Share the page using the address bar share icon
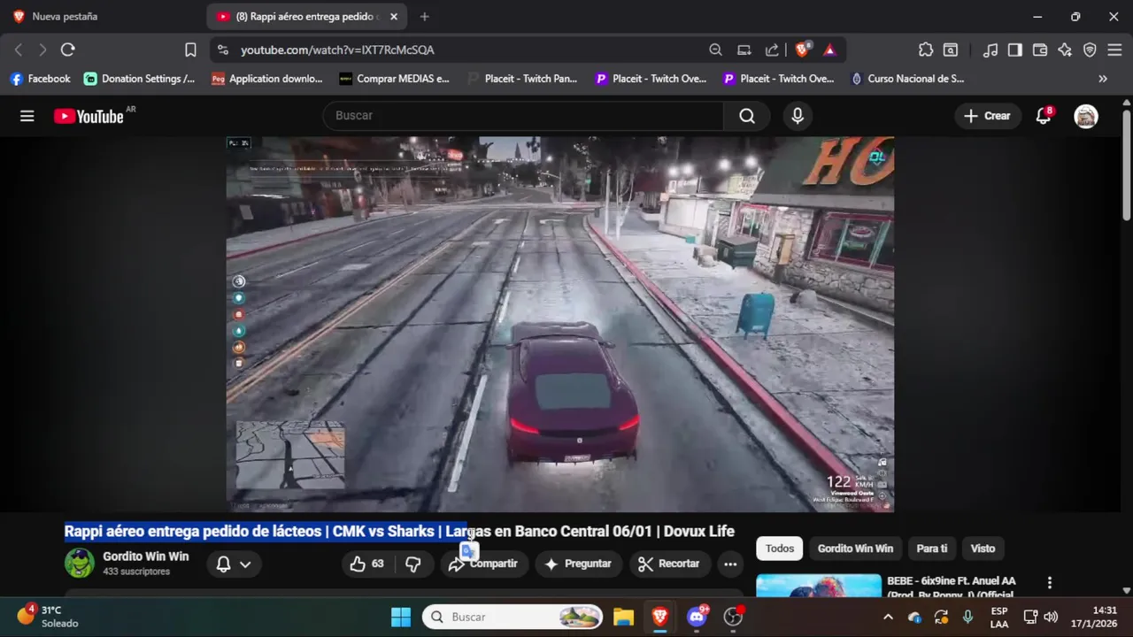This screenshot has height=637, width=1133. tap(773, 50)
